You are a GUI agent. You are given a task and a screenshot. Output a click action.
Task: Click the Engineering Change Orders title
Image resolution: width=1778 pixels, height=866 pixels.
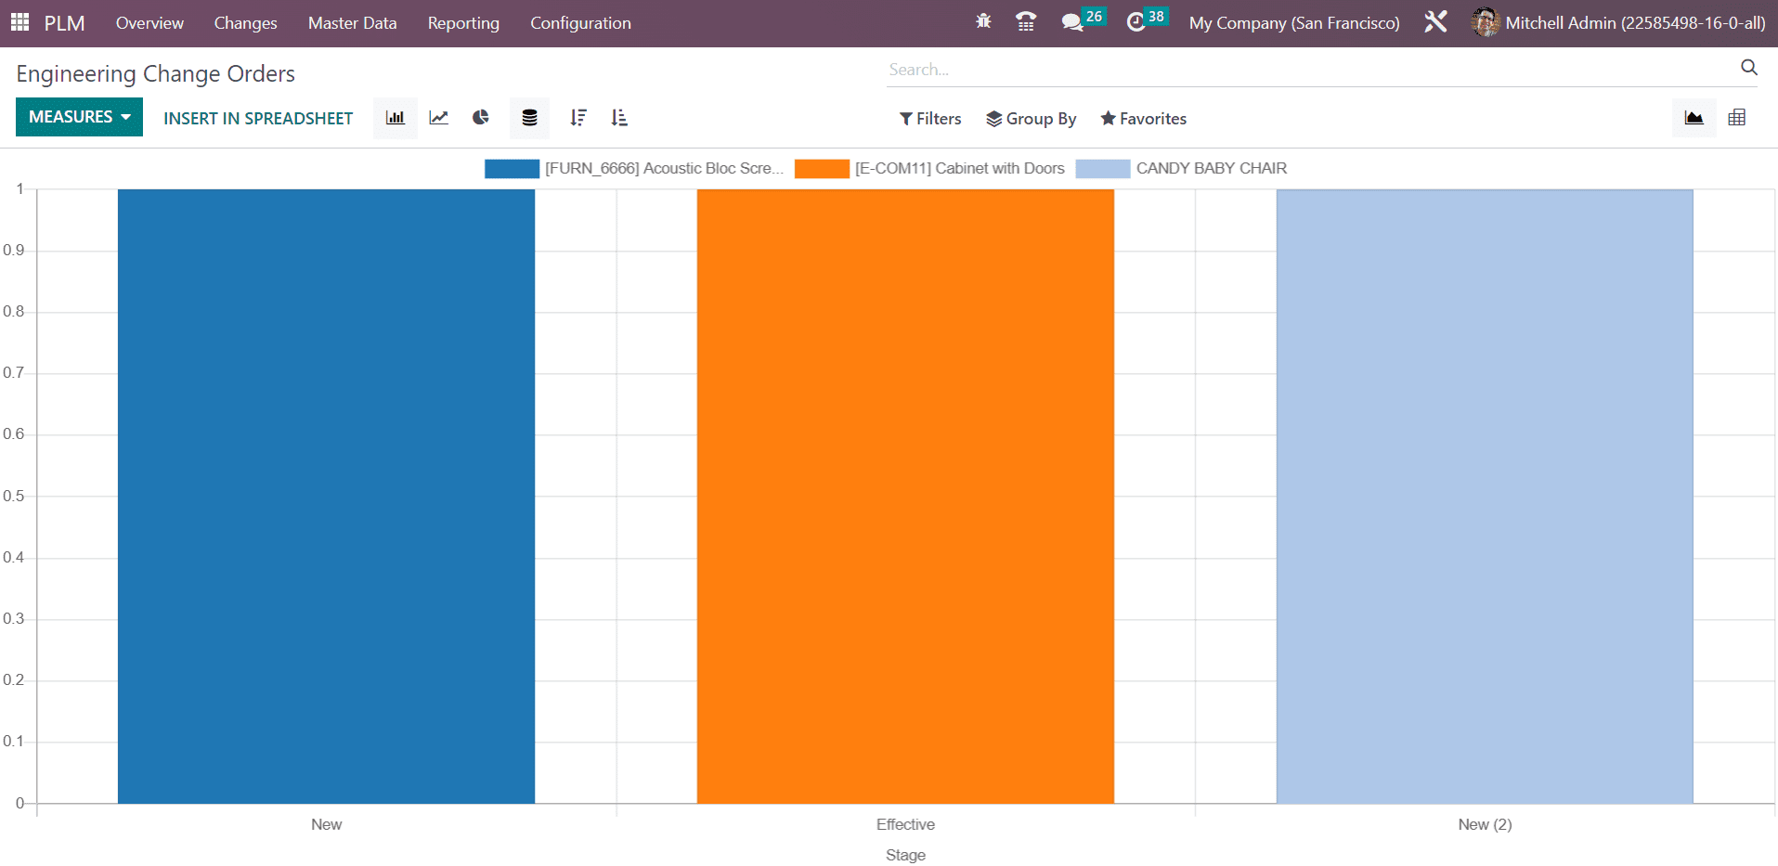[x=156, y=73]
